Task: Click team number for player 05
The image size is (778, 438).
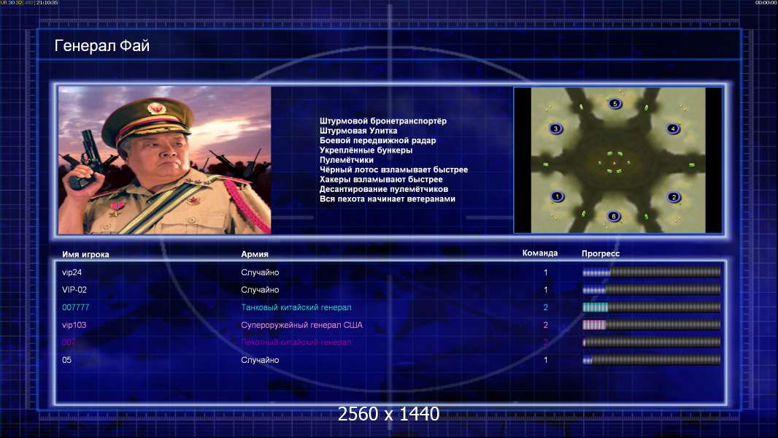Action: point(545,360)
